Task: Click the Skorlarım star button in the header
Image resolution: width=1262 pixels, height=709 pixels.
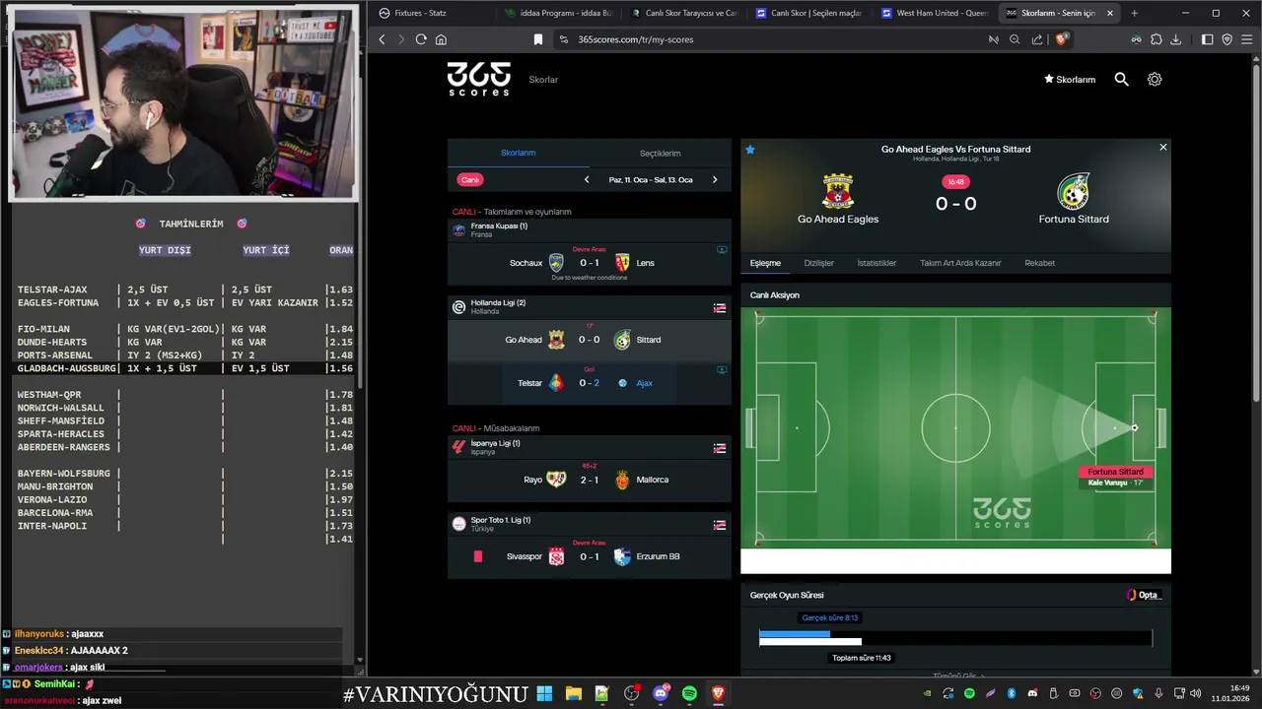Action: pyautogui.click(x=1070, y=80)
